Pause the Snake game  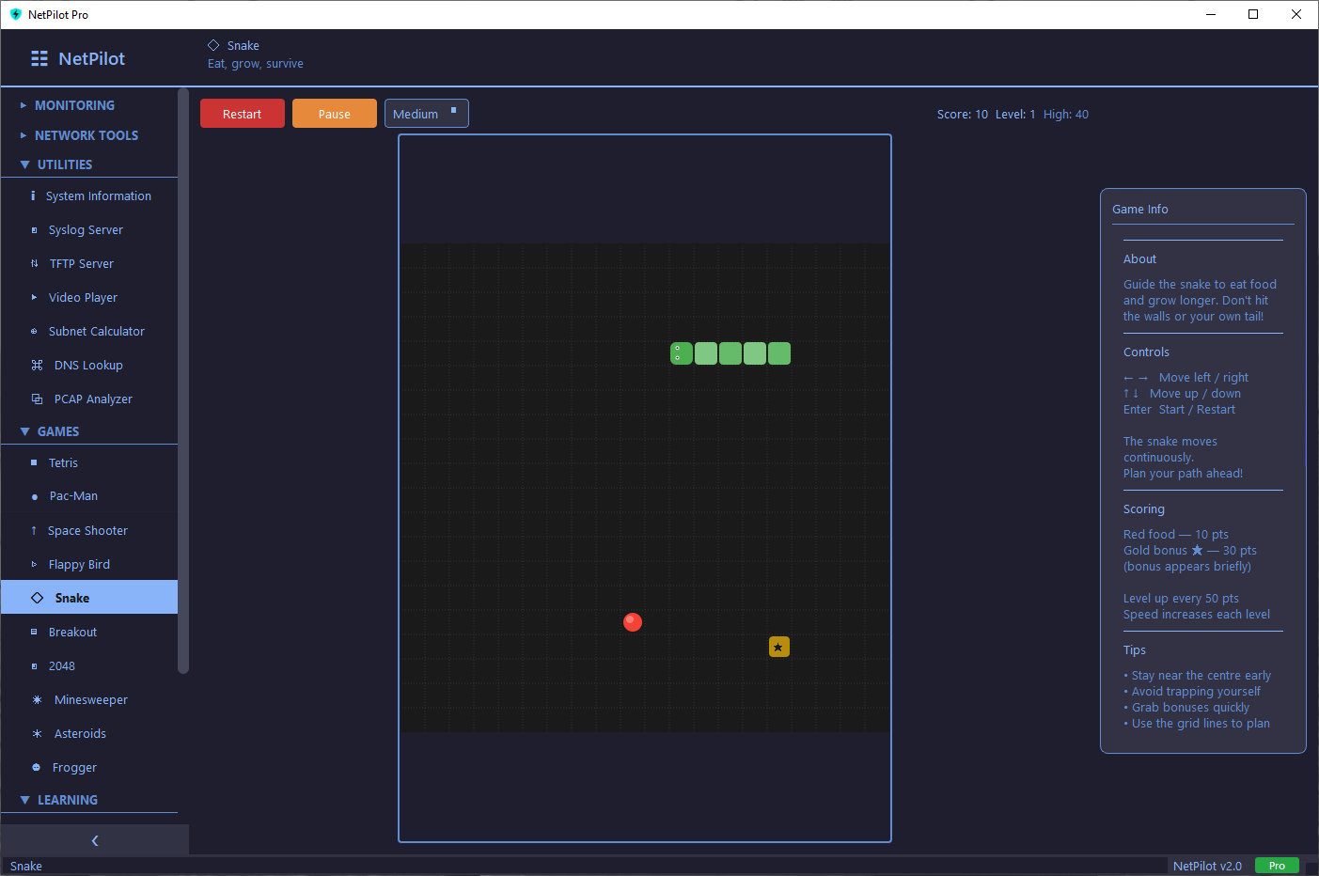[334, 114]
